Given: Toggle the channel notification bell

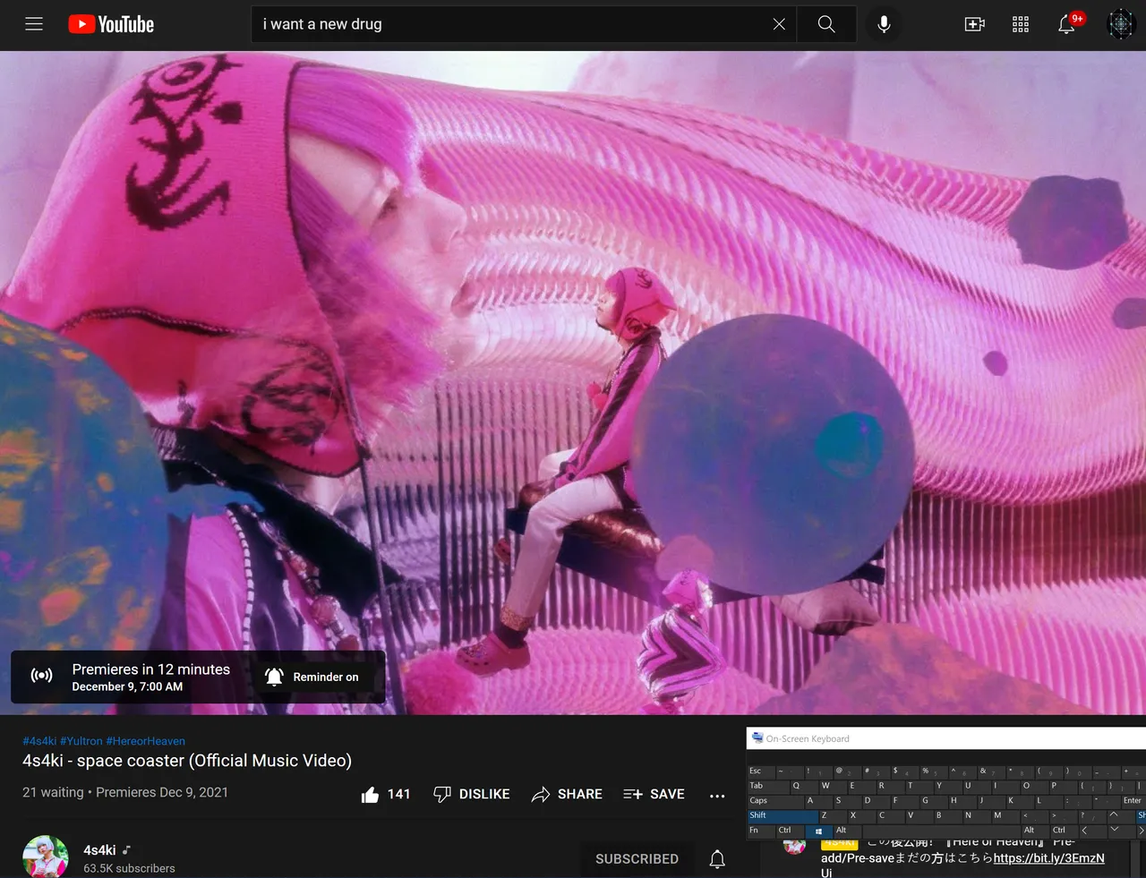Looking at the screenshot, I should (x=717, y=859).
